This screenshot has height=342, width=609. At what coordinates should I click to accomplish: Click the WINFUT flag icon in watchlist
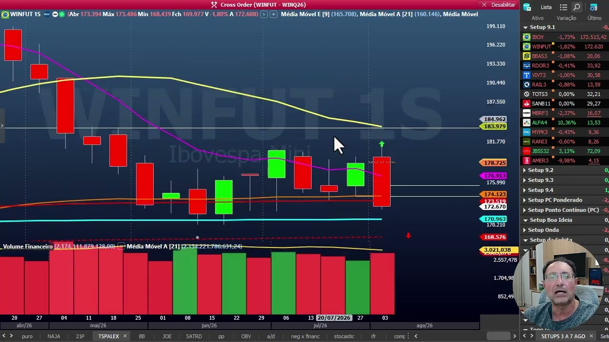[x=526, y=47]
